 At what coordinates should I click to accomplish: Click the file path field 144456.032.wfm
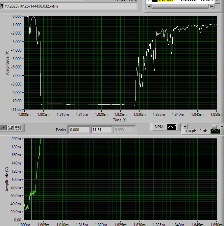click(x=70, y=6)
